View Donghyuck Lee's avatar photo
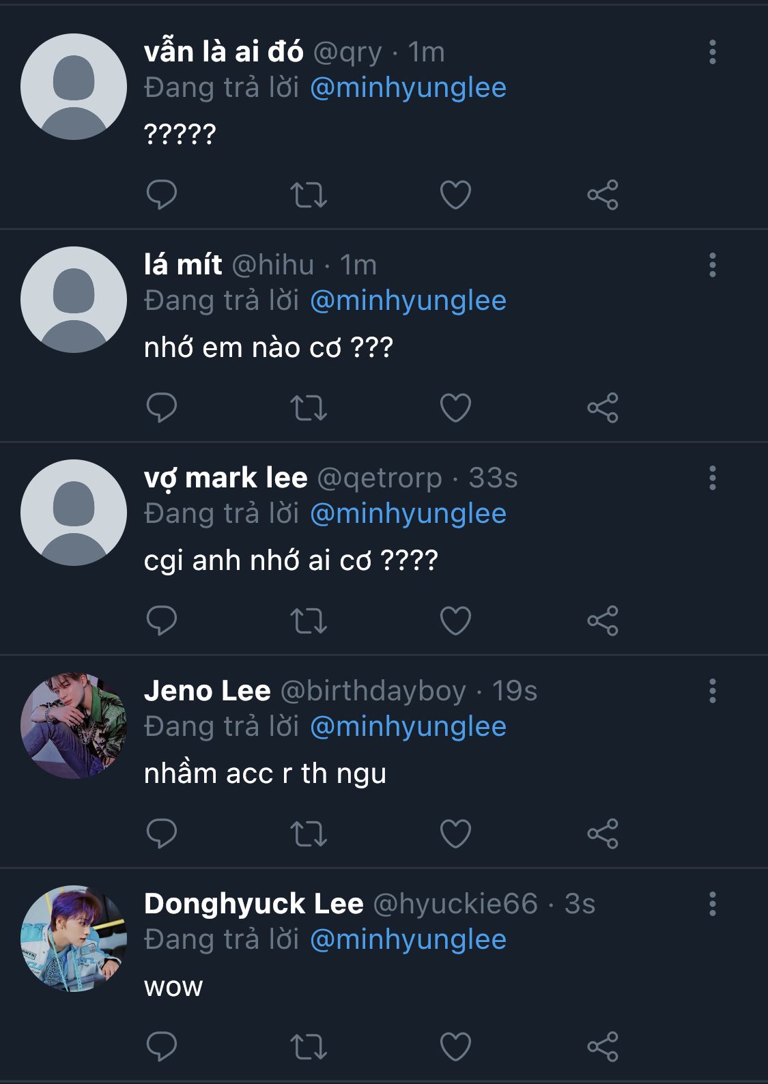This screenshot has width=768, height=1084. (x=74, y=939)
